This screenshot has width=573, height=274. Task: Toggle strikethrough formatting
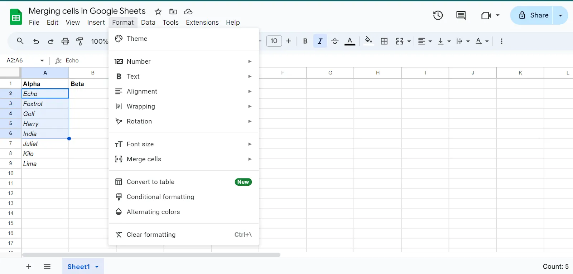click(x=335, y=41)
